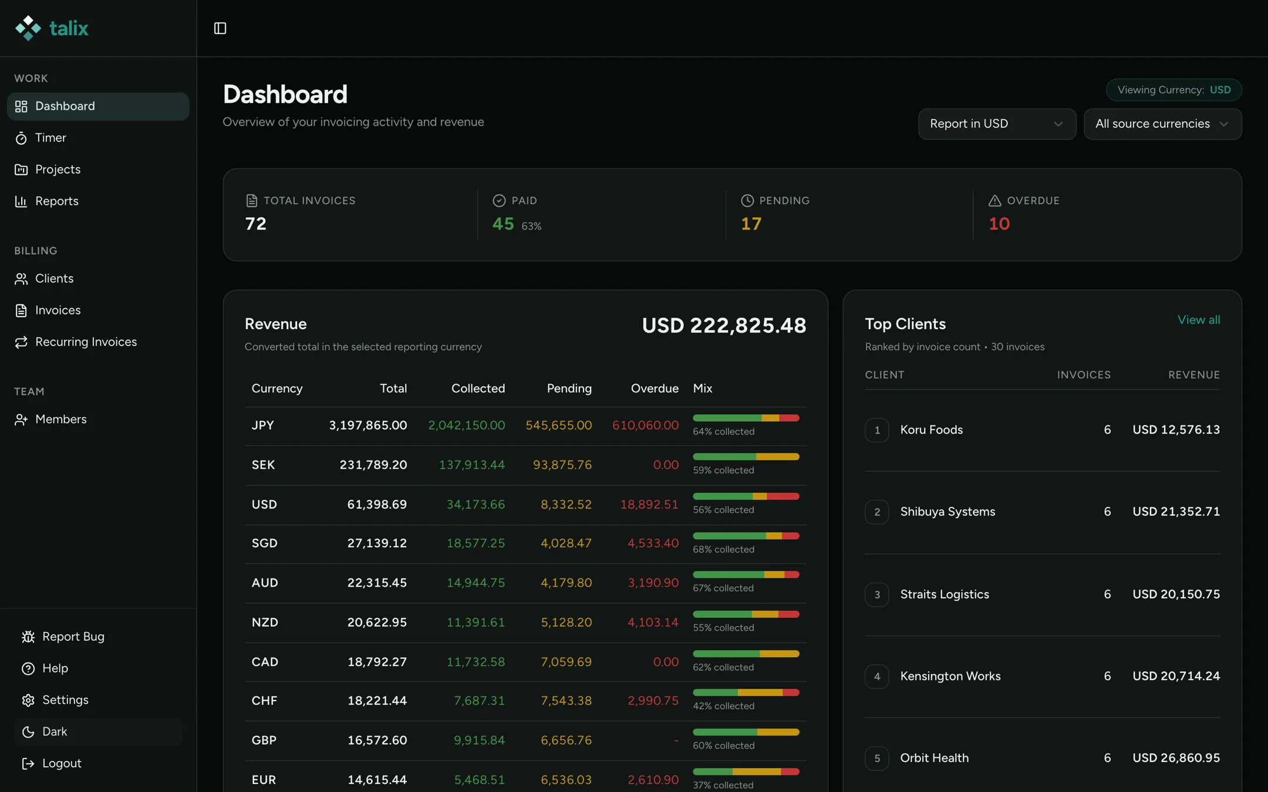This screenshot has width=1268, height=792.
Task: Click EUR pending value 6,536.03
Action: click(566, 780)
